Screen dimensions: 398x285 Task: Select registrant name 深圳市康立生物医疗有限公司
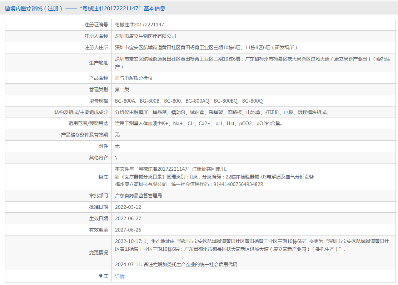[145, 36]
